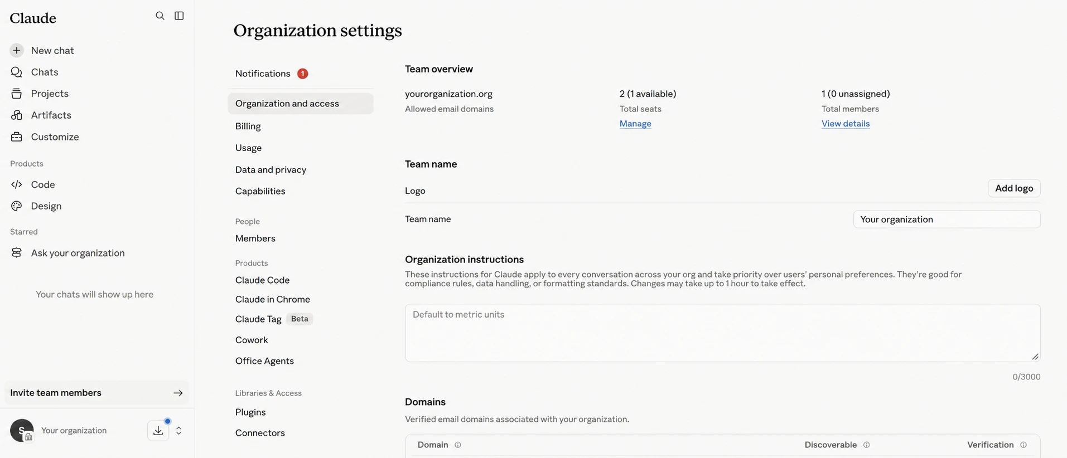Click the Organization instructions text area
The image size is (1067, 458).
tap(722, 333)
